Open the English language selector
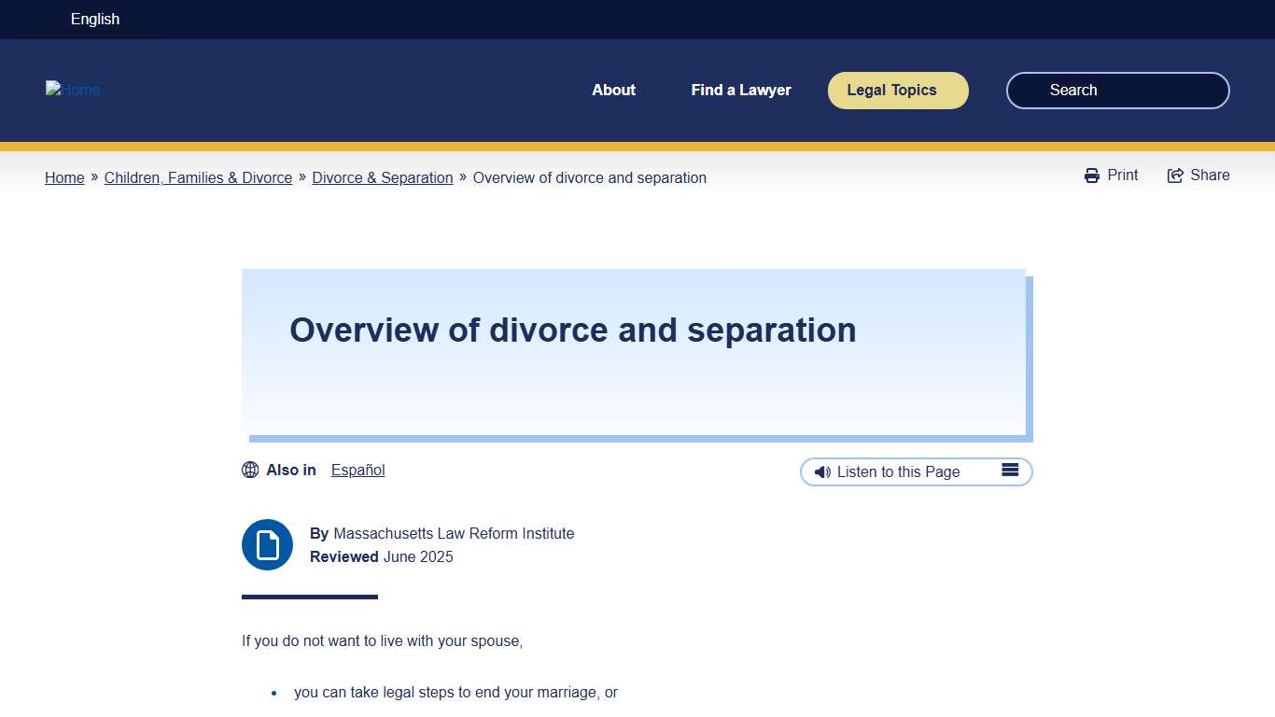This screenshot has height=717, width=1275. (x=94, y=19)
